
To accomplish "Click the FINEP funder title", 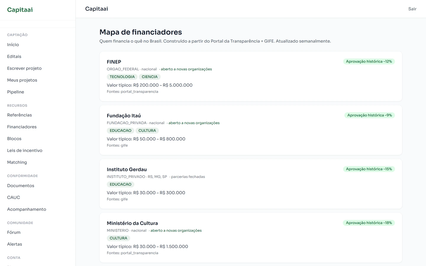I will [114, 62].
